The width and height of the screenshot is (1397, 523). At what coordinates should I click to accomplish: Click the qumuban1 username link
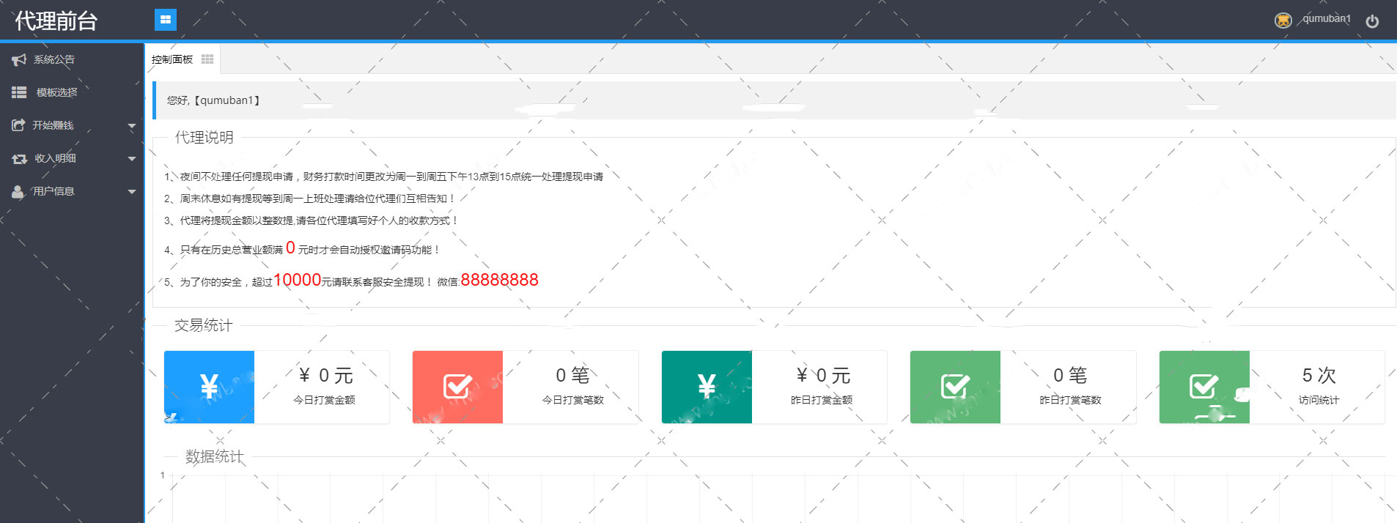point(1326,19)
